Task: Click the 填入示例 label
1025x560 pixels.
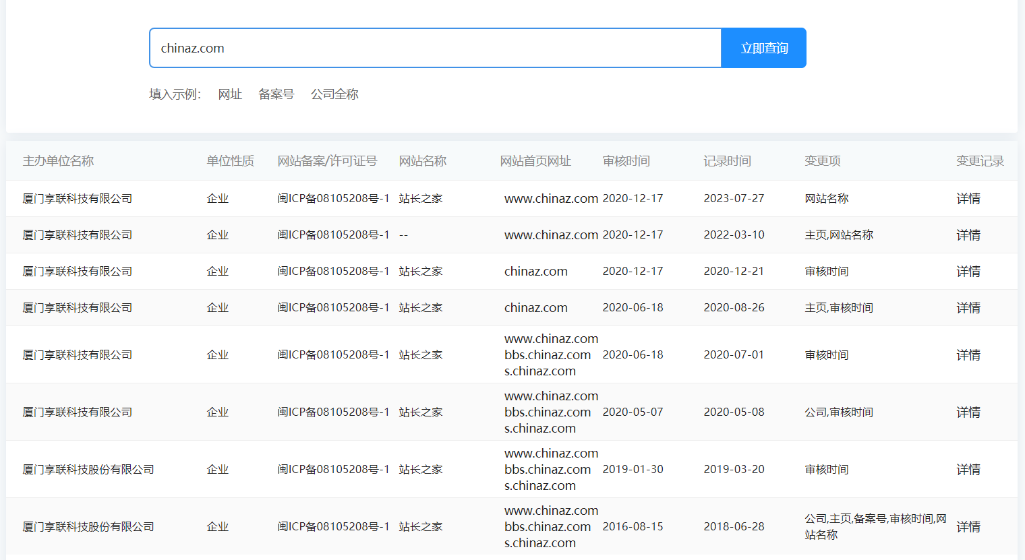Action: pos(175,94)
